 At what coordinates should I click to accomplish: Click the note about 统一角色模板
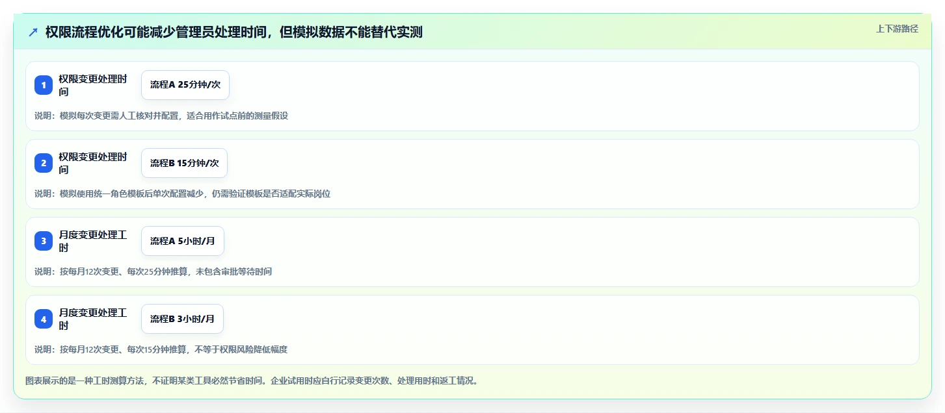point(183,194)
